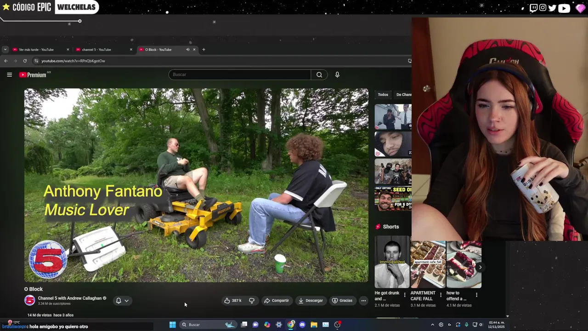
Task: Open Settings gear from the taskbar
Action: click(279, 325)
